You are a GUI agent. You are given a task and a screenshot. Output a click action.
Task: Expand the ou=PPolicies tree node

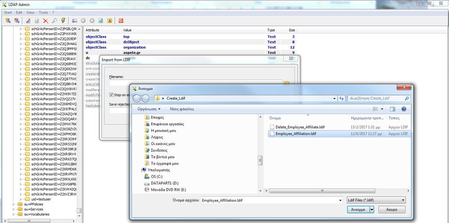14,205
